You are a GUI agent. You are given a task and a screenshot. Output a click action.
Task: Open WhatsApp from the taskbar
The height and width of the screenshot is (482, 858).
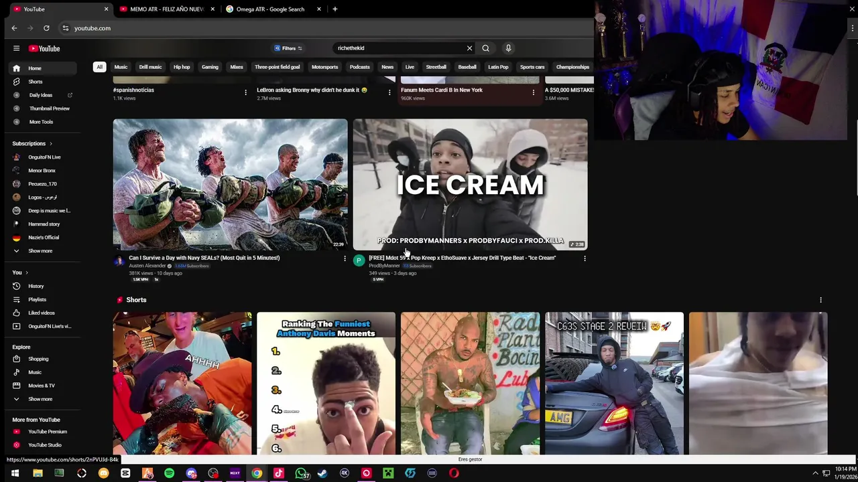[x=301, y=473]
